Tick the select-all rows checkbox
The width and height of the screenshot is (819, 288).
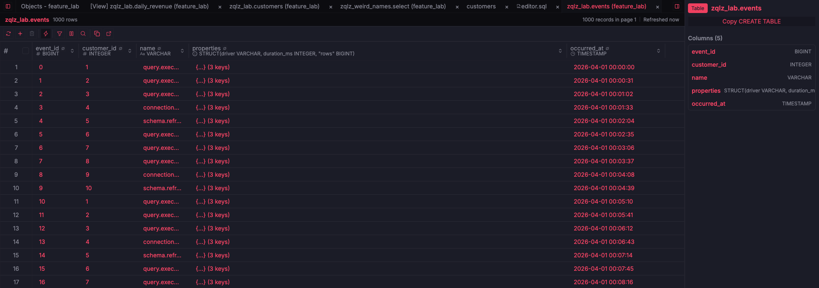(x=26, y=51)
